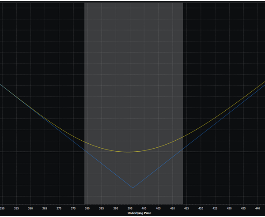Pick the 375 x-axis tick label
The height and width of the screenshot is (217, 265).
coord(73,208)
